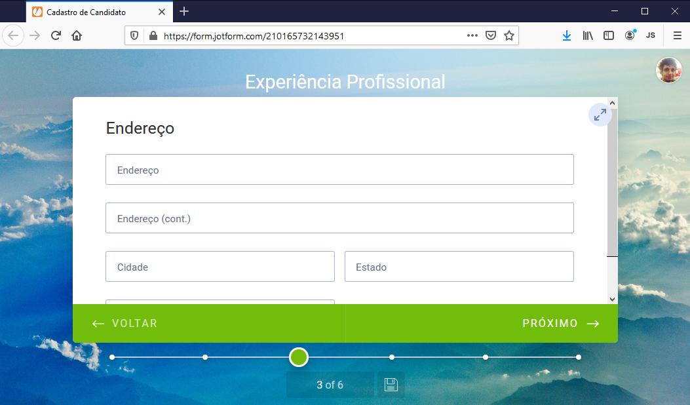Screen dimensions: 690x405
Task: Click the user avatar picture
Action: point(669,70)
